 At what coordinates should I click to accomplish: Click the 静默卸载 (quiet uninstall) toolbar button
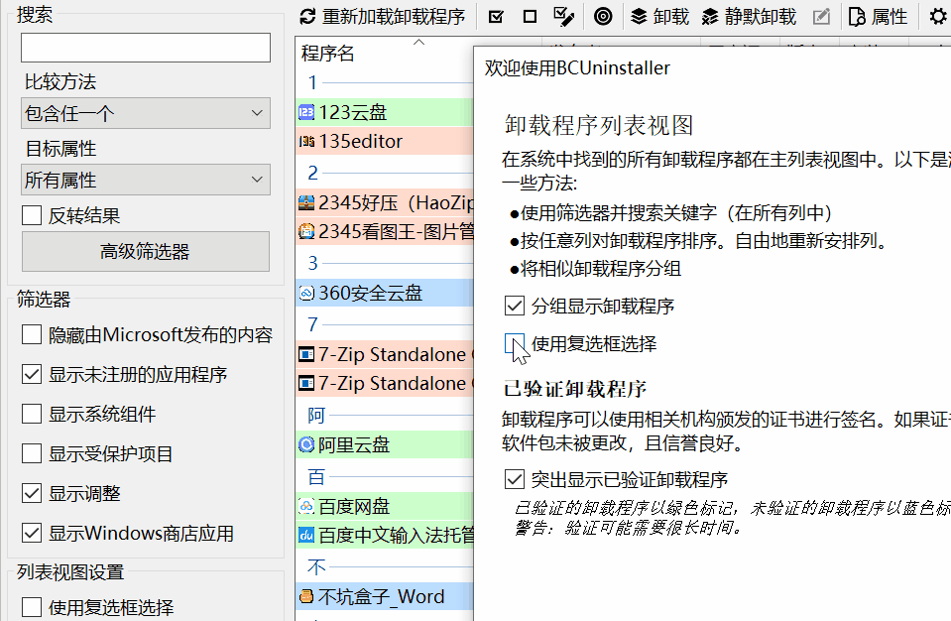point(749,17)
